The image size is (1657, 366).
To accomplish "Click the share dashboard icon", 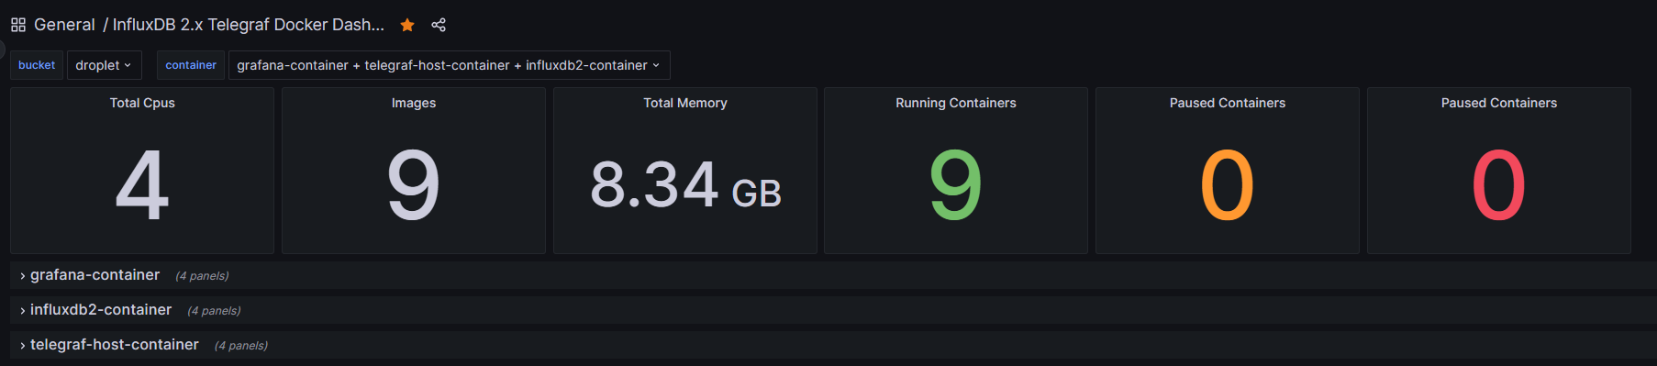I will click(x=439, y=25).
